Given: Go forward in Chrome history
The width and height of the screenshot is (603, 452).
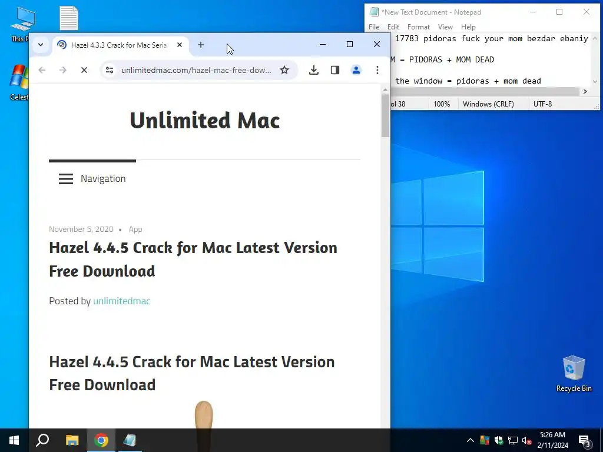Looking at the screenshot, I should (x=63, y=70).
